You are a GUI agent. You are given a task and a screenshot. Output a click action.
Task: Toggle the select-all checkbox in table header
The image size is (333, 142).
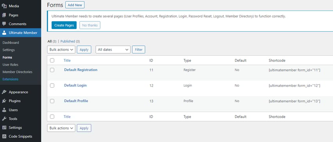[52, 60]
